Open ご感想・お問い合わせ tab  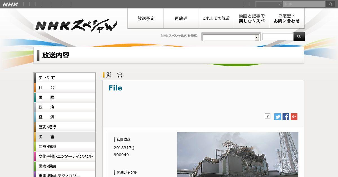287,18
